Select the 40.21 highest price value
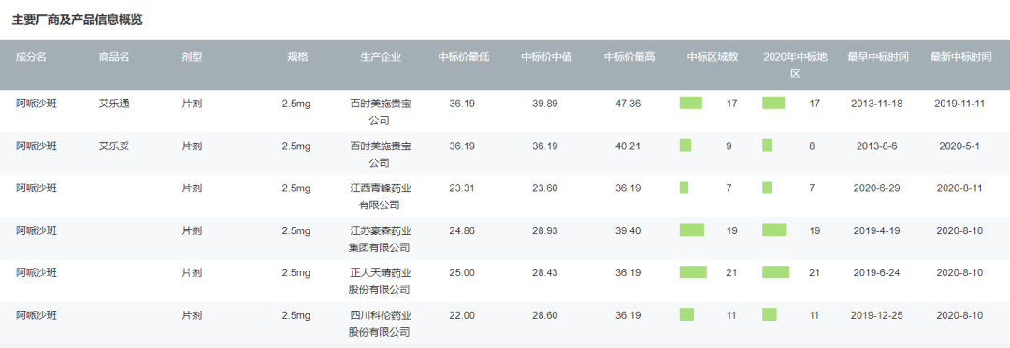The height and width of the screenshot is (348, 1010). [x=628, y=146]
